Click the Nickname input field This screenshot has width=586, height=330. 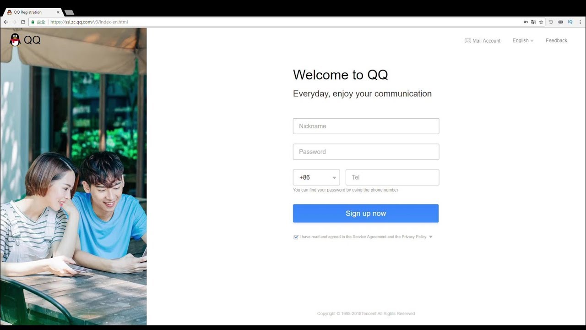(x=366, y=126)
